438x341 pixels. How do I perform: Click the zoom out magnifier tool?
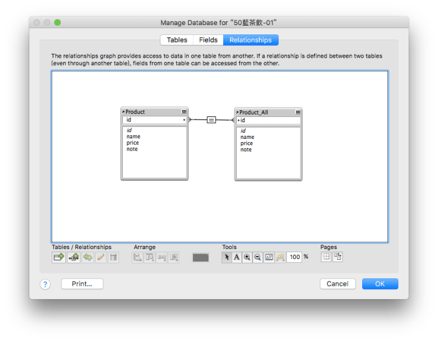(x=257, y=257)
